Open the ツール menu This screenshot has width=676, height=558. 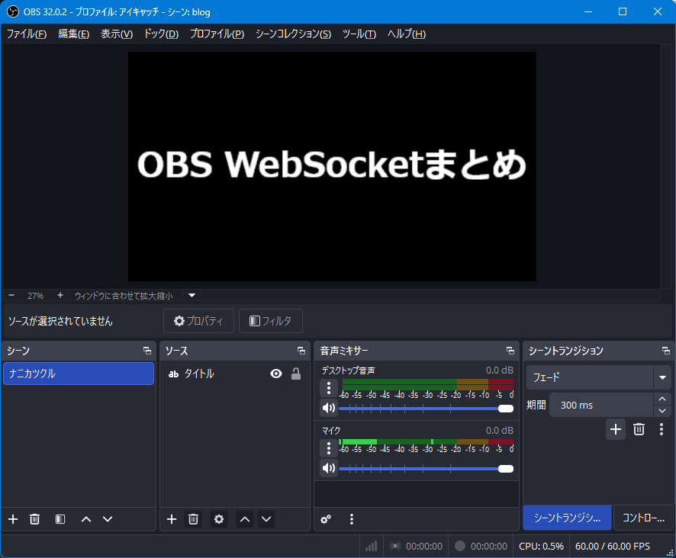pyautogui.click(x=359, y=34)
